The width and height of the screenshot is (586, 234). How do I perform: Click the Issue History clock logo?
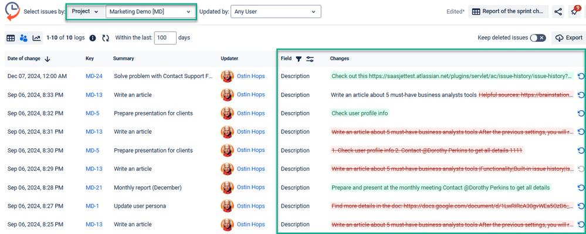(x=12, y=11)
